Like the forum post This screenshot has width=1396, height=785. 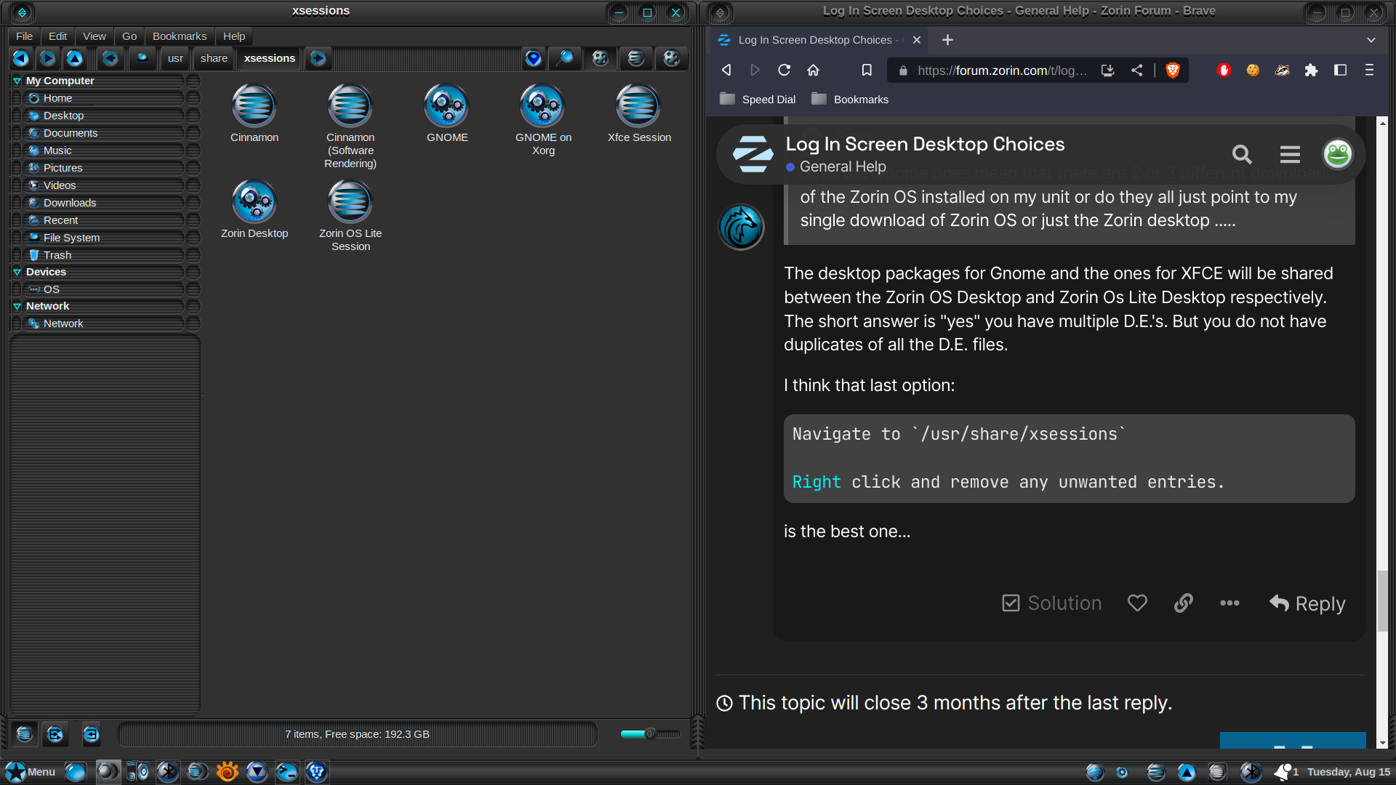tap(1137, 603)
